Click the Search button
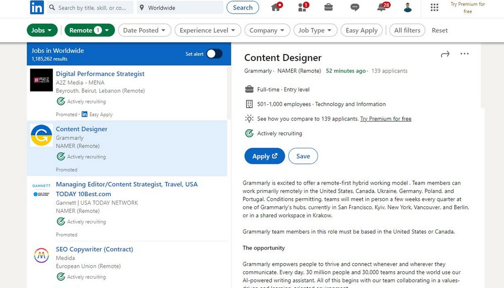Image resolution: width=504 pixels, height=288 pixels. pos(243,8)
